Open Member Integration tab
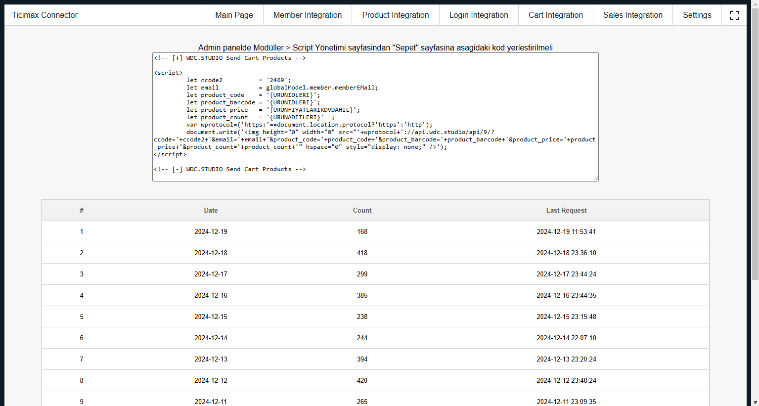 point(308,15)
